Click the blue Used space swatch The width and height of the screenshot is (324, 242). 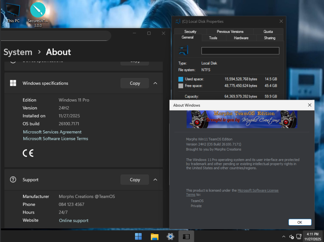click(x=181, y=79)
